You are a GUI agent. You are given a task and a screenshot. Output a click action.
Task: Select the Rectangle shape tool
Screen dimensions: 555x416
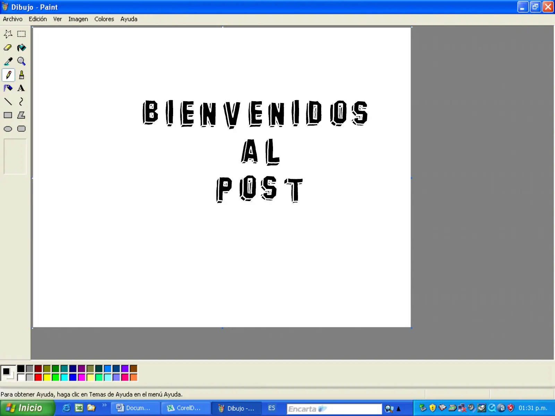tap(8, 115)
